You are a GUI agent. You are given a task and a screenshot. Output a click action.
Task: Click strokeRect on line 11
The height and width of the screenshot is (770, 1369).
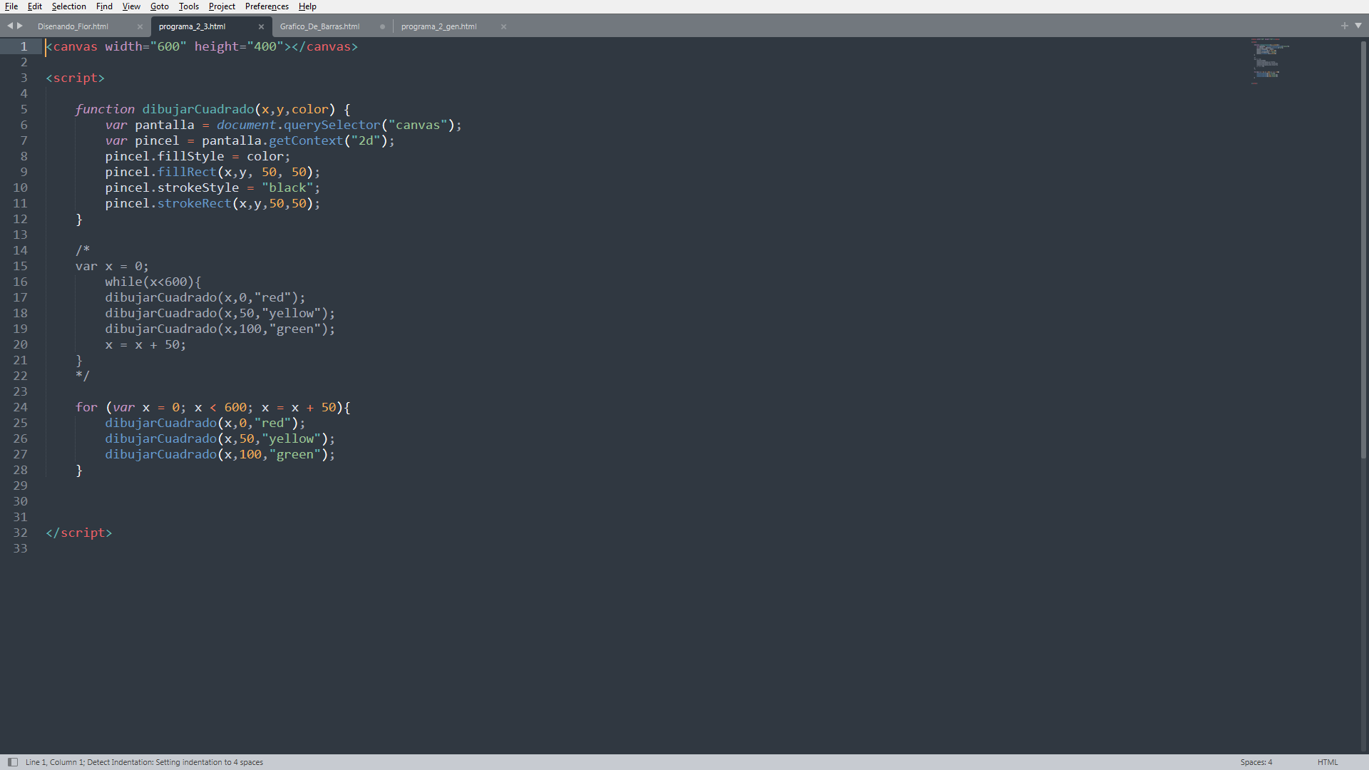click(x=195, y=203)
